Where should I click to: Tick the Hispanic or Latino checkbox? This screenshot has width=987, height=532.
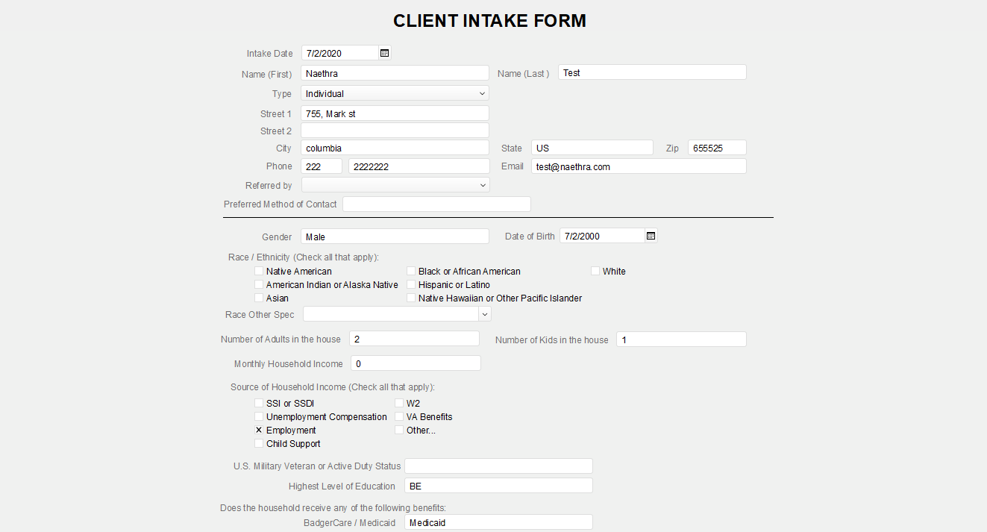tap(411, 284)
